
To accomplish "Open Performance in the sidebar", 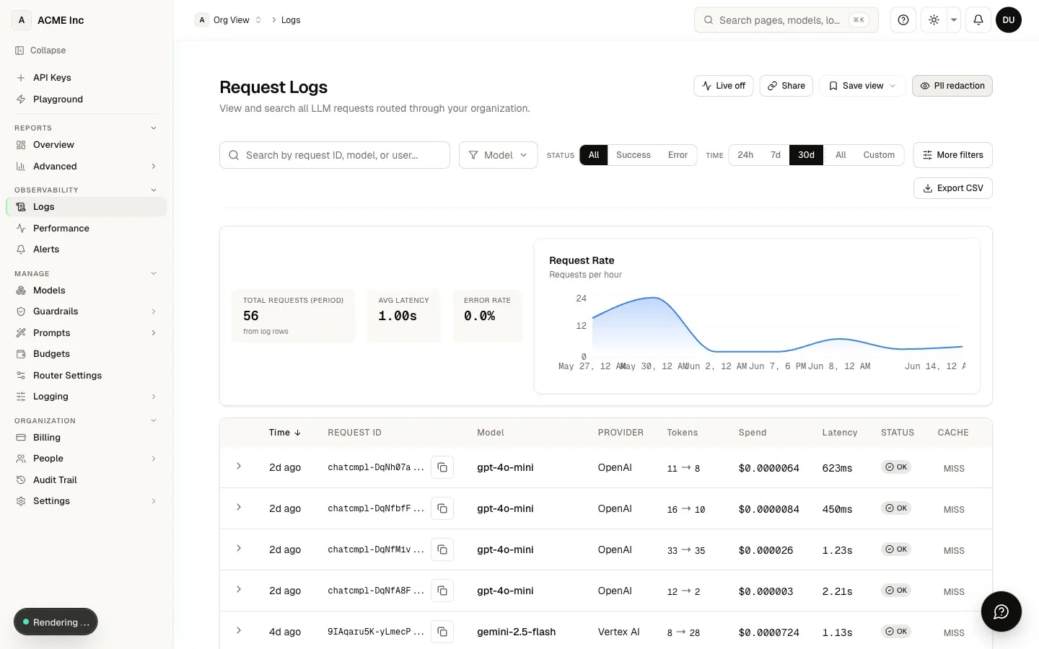I will tap(87, 229).
